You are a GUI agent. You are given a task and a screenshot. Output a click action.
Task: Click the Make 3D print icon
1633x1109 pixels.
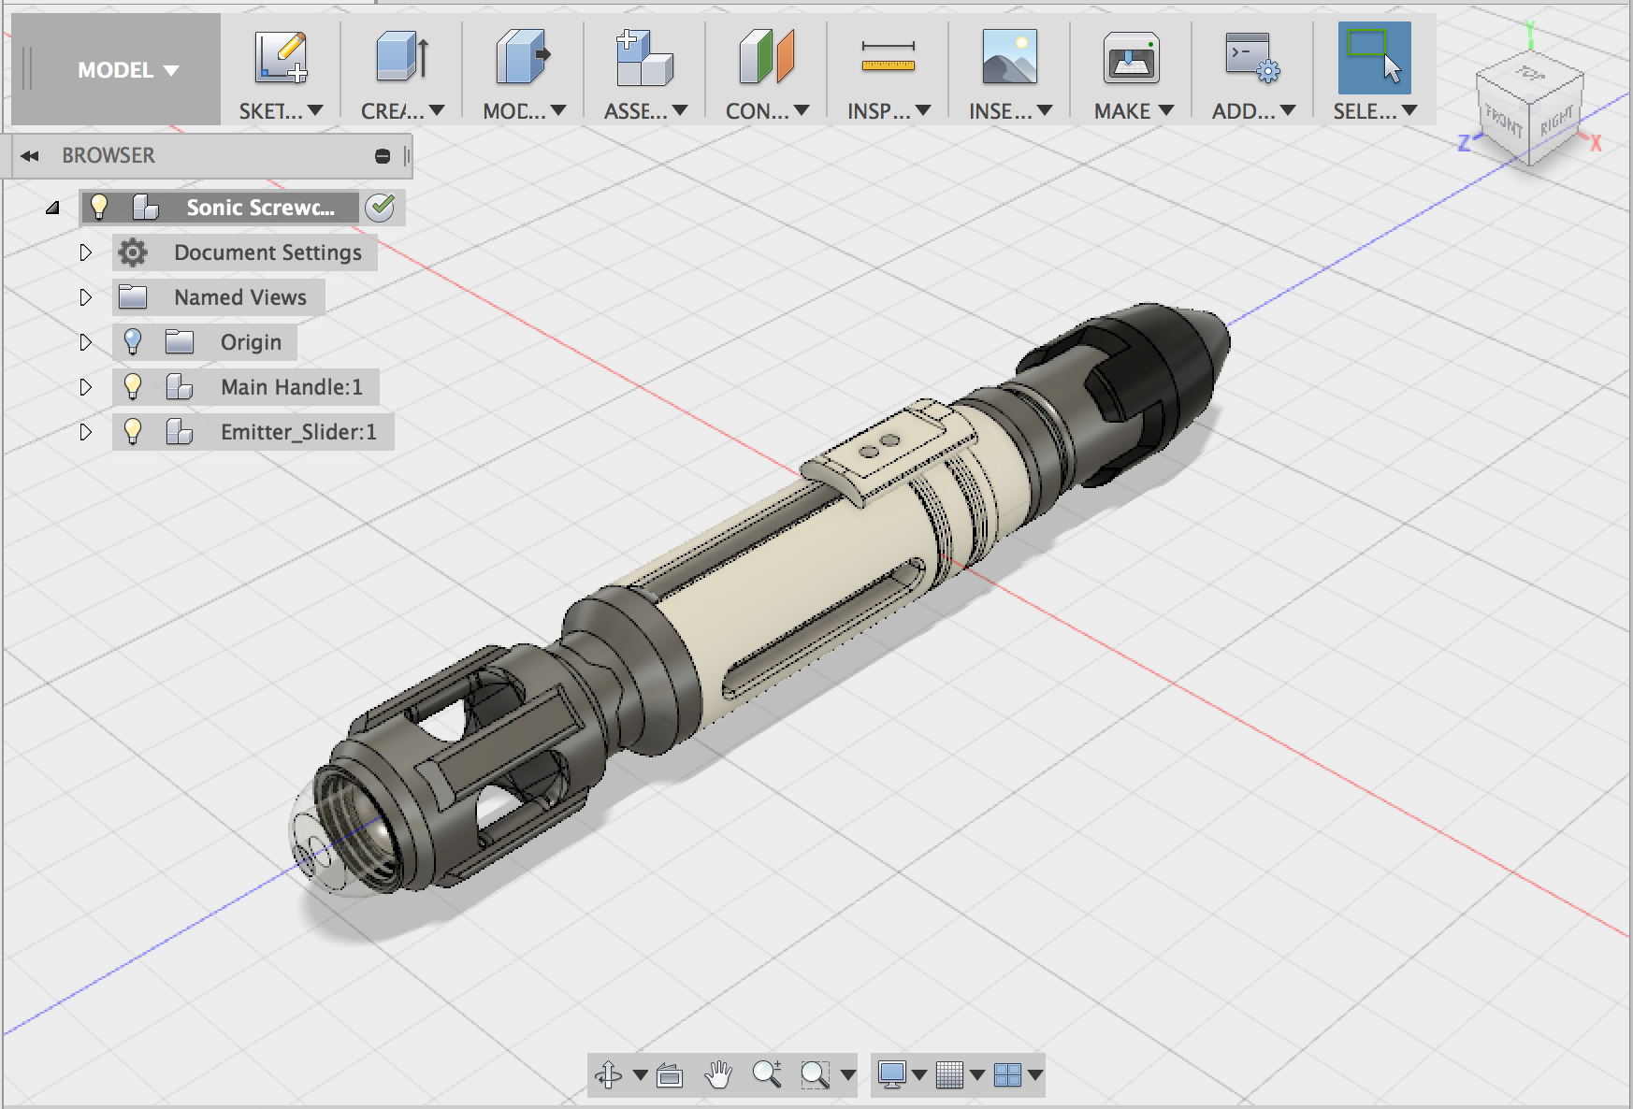point(1131,58)
